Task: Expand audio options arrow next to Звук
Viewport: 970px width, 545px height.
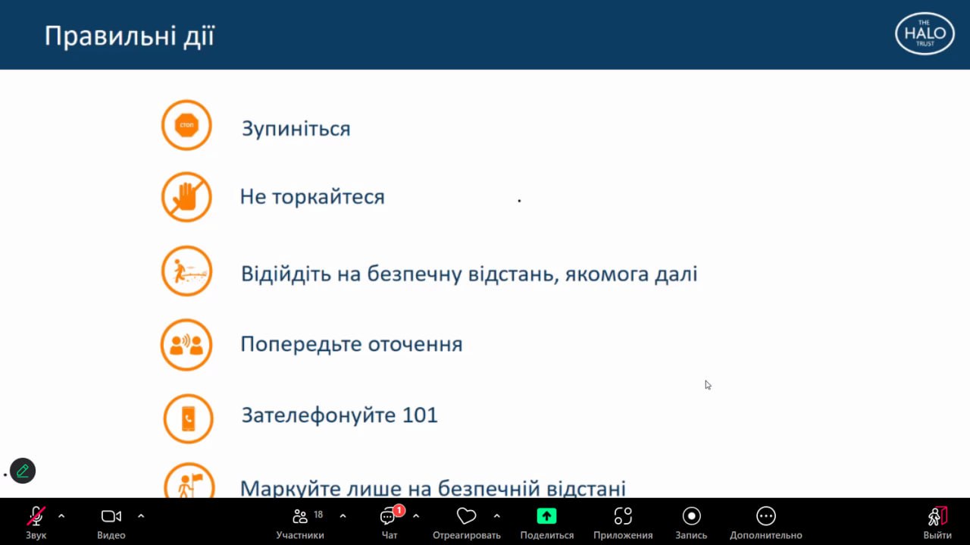Action: [61, 516]
